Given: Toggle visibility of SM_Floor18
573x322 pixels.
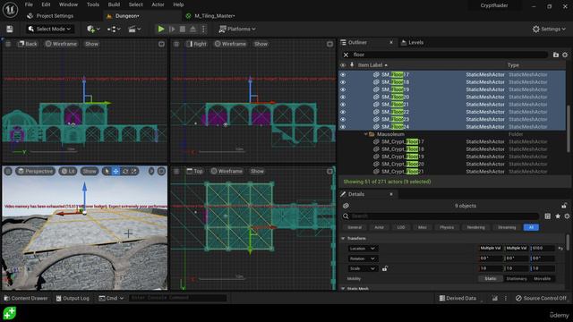Looking at the screenshot, I should coord(343,82).
